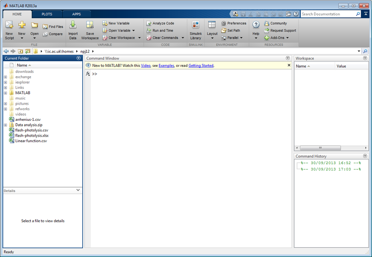
Task: Select flash-photolysis.xlsx file
Action: [x=32, y=135]
